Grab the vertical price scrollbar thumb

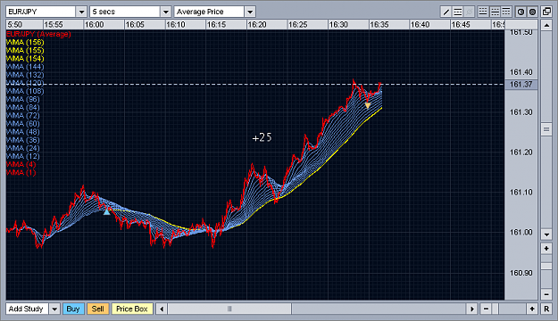coord(546,129)
